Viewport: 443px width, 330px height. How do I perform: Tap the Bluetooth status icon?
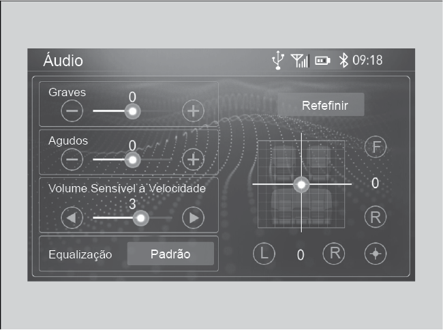coord(343,60)
